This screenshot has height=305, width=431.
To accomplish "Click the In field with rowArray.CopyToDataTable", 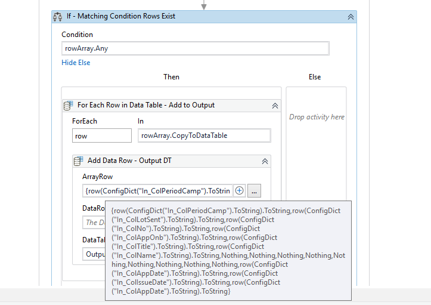I will [204, 135].
